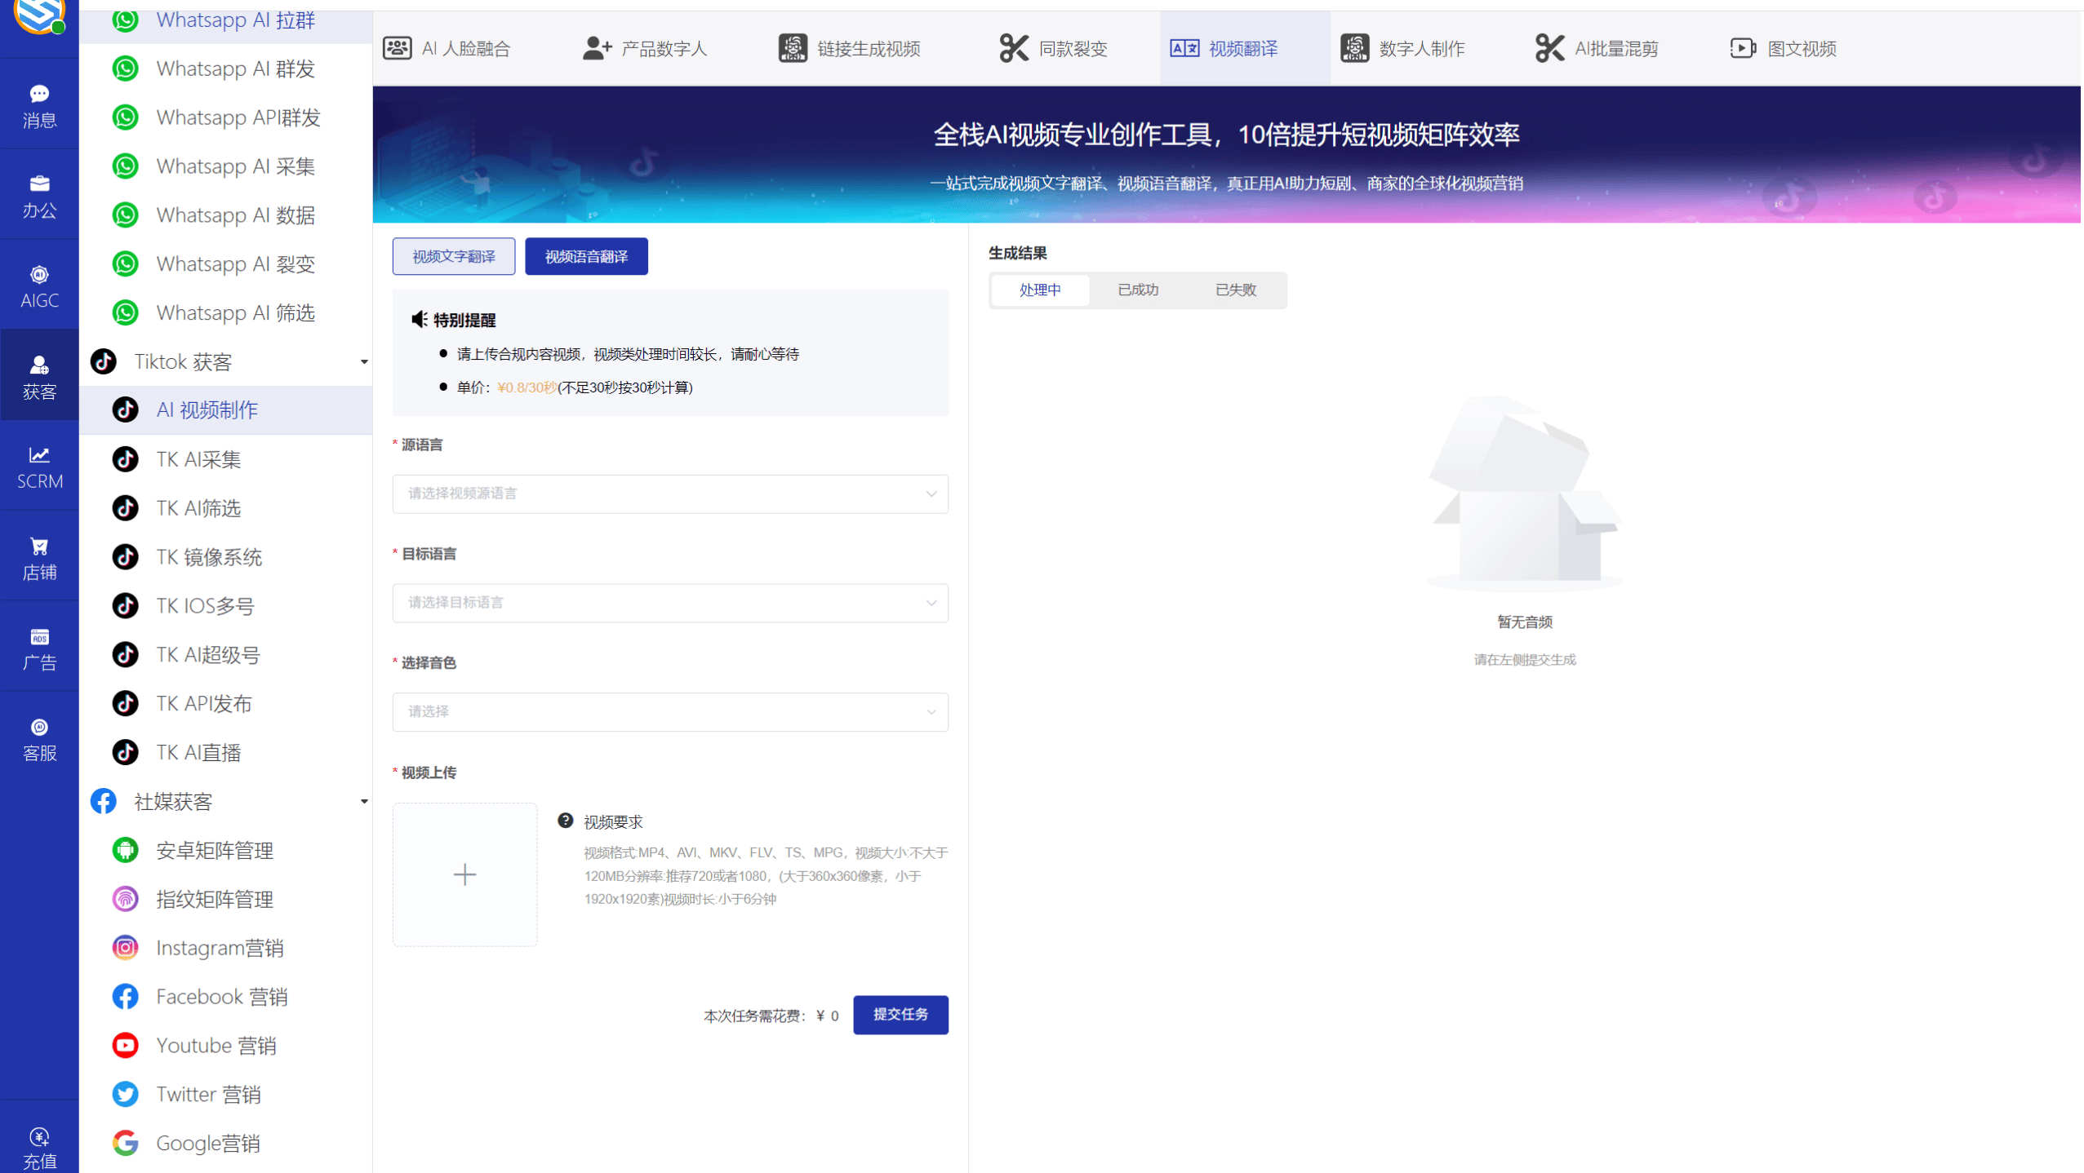The width and height of the screenshot is (2084, 1173).
Task: Open the 选择音色 dropdown
Action: click(x=669, y=711)
